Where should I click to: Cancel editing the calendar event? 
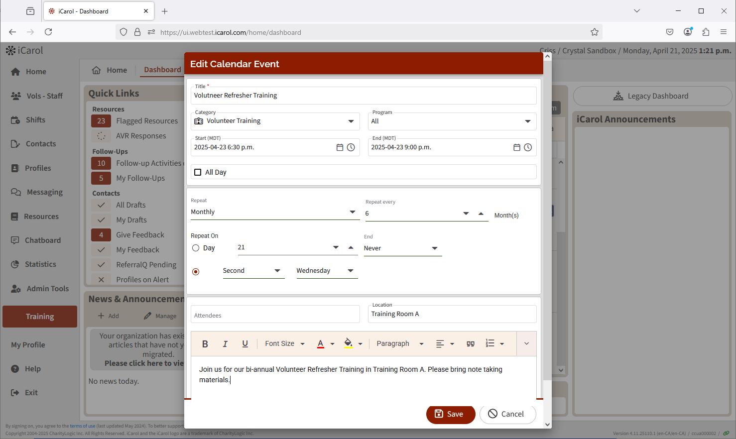[507, 414]
